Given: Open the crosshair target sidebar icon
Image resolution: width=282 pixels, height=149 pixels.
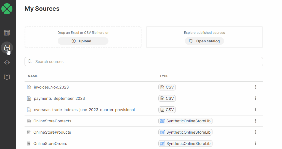Looking at the screenshot, I should [x=7, y=63].
